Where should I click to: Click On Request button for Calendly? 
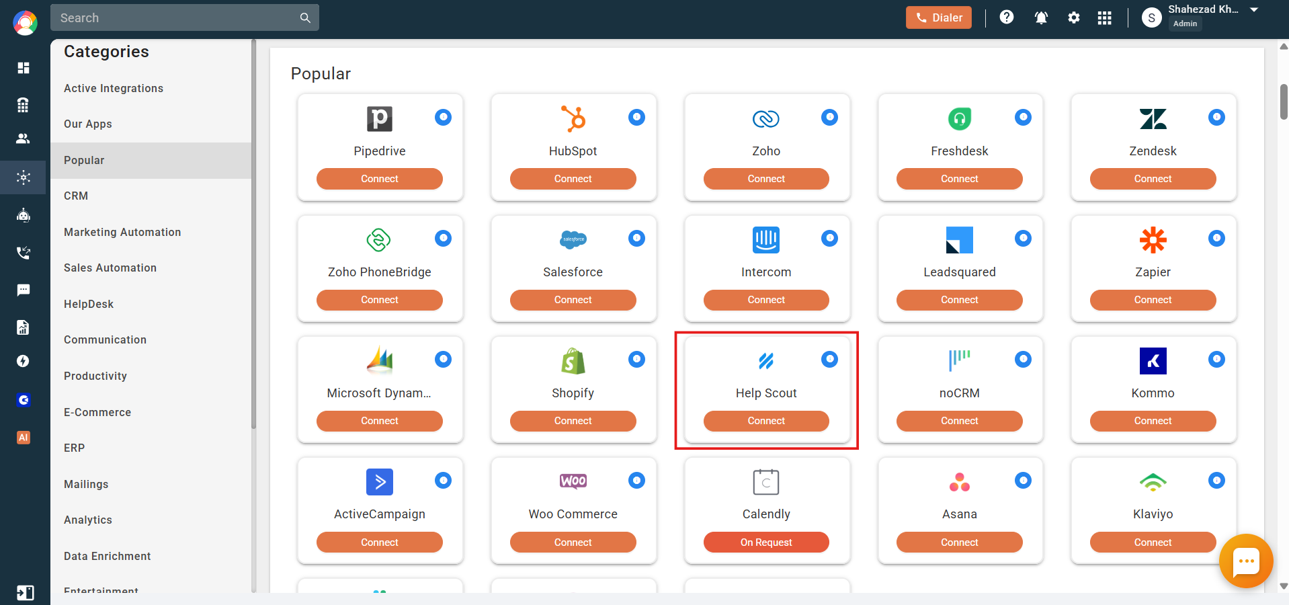pos(766,542)
